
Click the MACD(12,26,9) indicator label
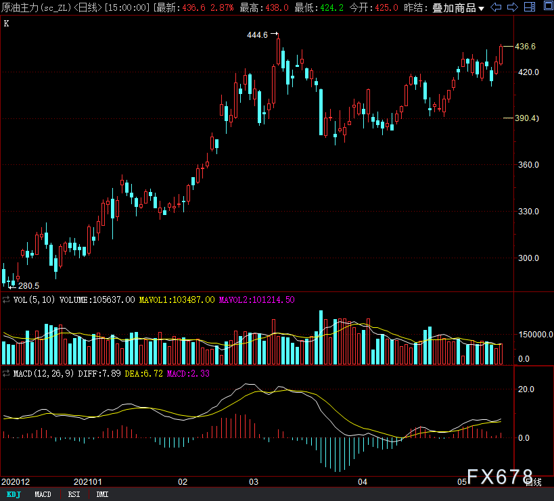point(43,373)
